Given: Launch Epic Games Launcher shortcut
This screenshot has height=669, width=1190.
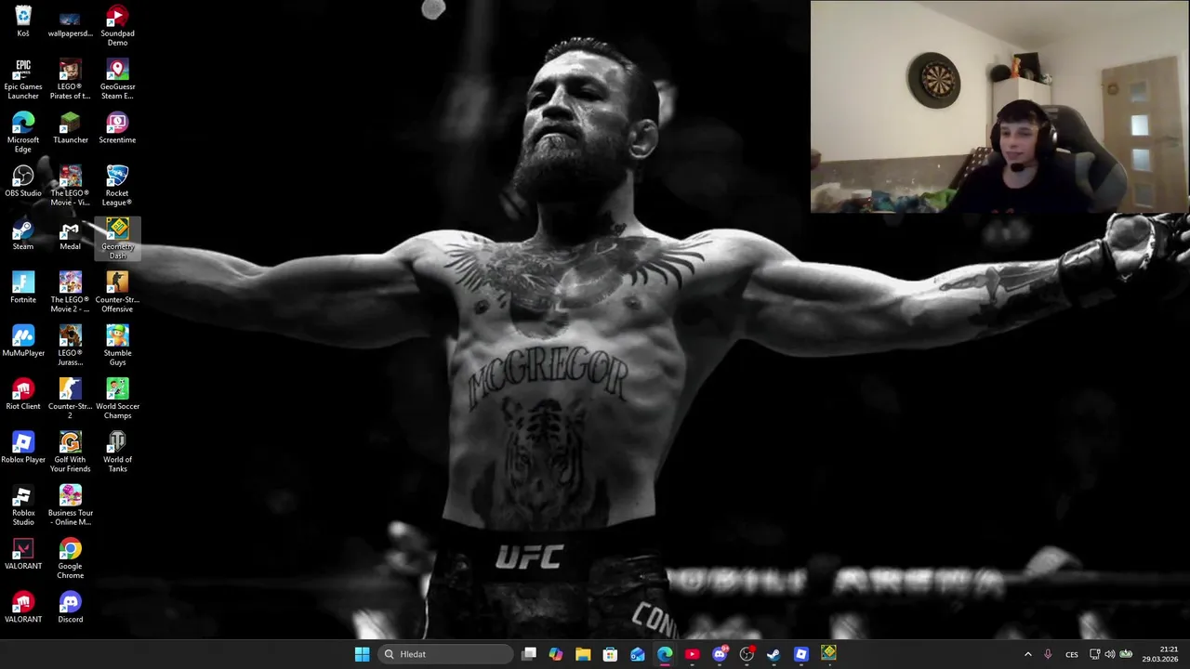Looking at the screenshot, I should (23, 80).
